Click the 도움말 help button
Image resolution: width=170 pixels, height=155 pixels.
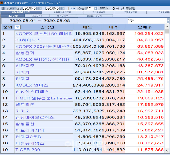click(130, 8)
